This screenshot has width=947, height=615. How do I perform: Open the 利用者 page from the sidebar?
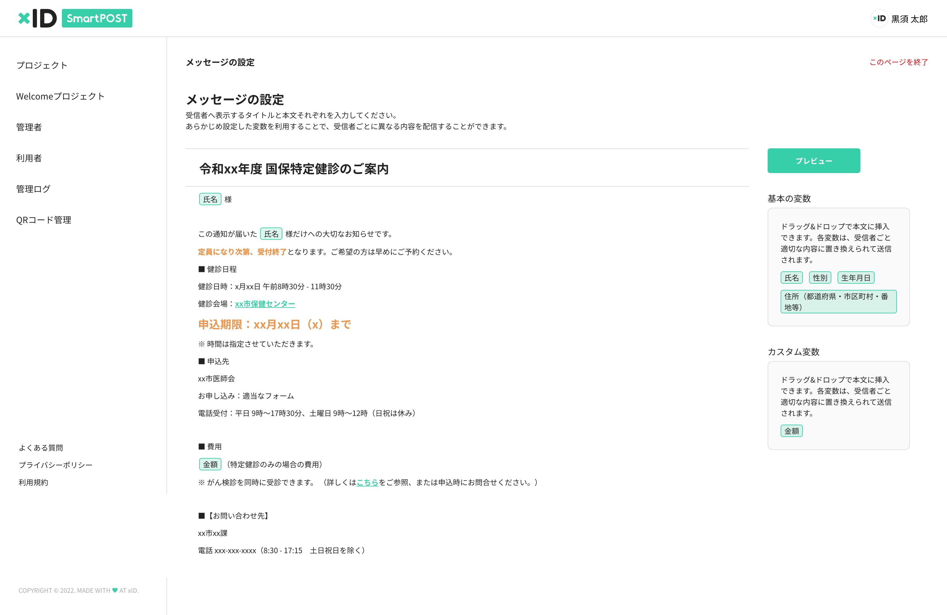[29, 158]
